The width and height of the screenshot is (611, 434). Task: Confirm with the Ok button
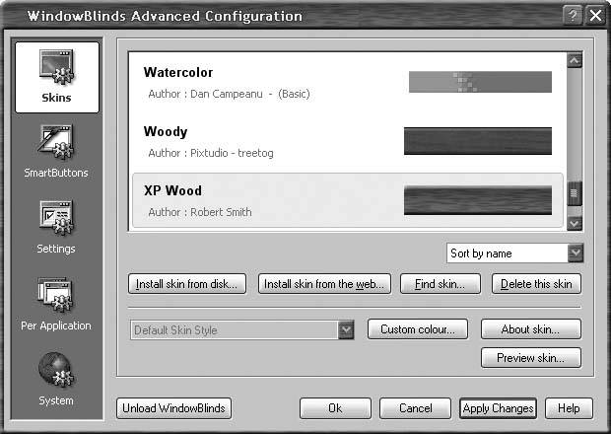(x=335, y=408)
